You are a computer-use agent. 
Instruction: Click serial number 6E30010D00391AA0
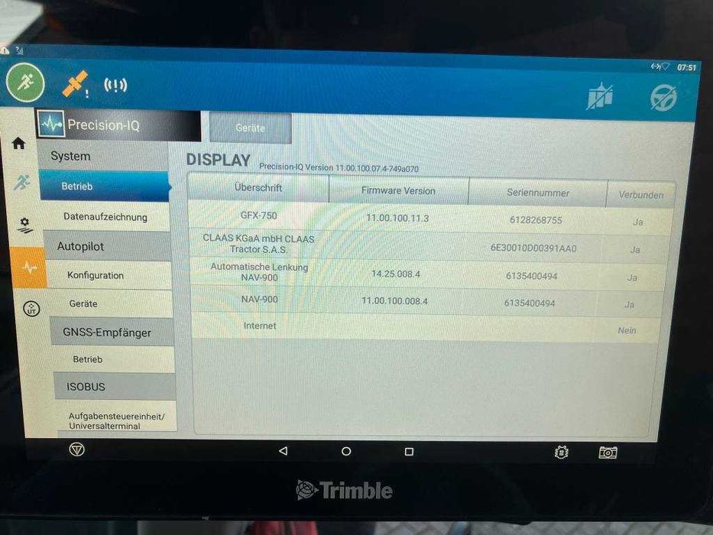pyautogui.click(x=533, y=248)
